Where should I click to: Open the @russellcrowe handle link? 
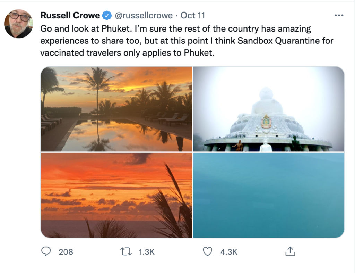pos(144,15)
